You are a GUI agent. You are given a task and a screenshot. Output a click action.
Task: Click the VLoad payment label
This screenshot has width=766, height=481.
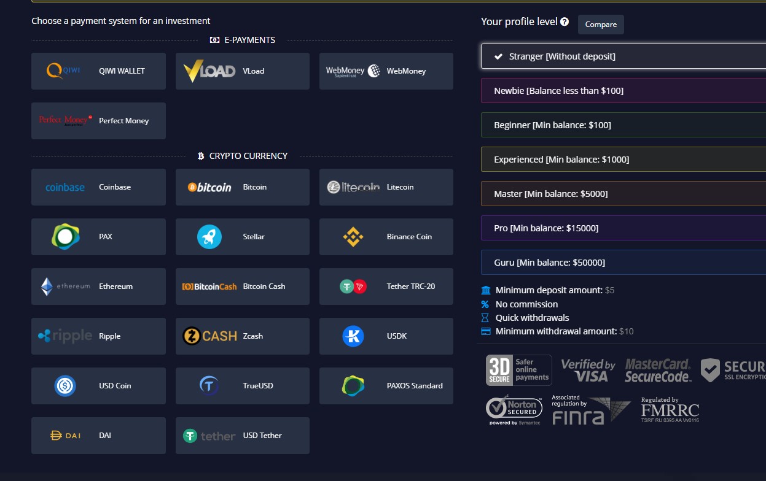[x=253, y=71]
